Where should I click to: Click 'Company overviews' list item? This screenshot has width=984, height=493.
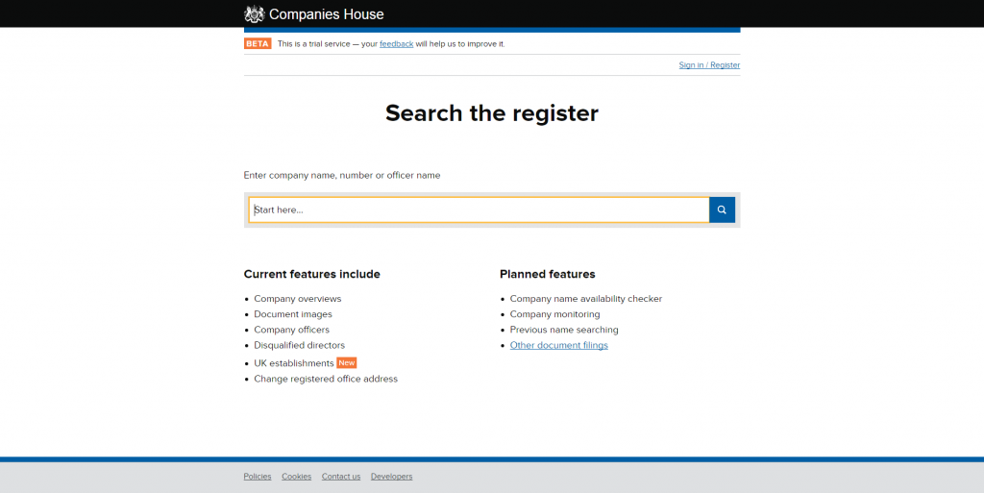click(298, 299)
